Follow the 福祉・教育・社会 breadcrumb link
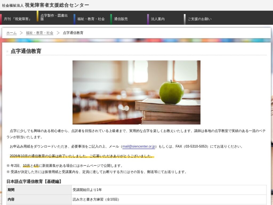Screen dimensions: 273x205 pos(39,33)
